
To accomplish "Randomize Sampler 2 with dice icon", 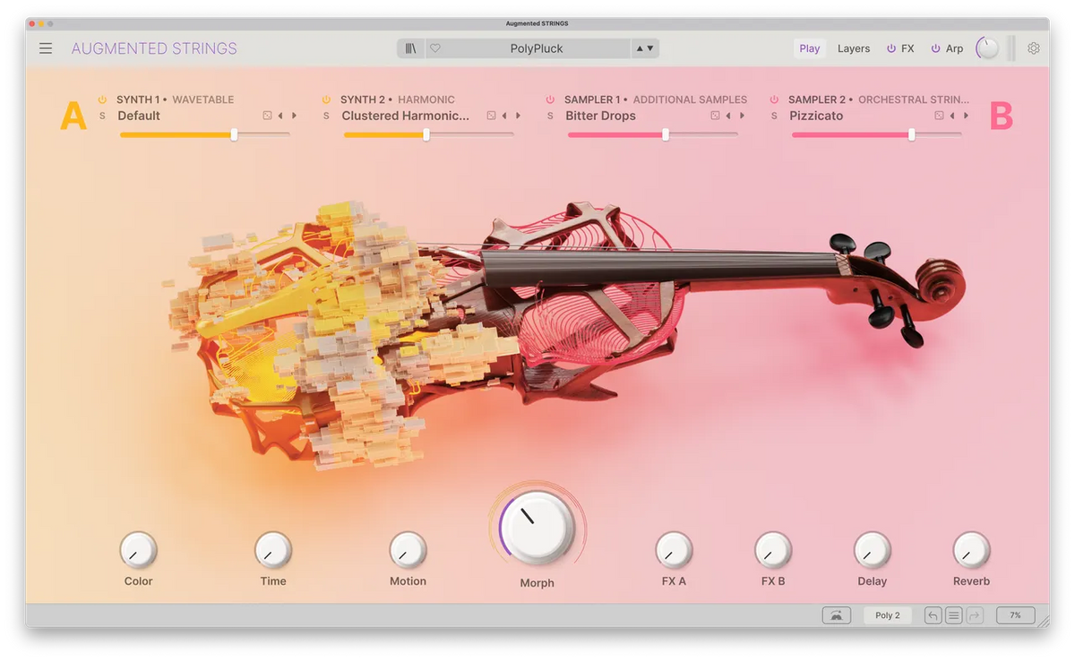I will click(939, 116).
